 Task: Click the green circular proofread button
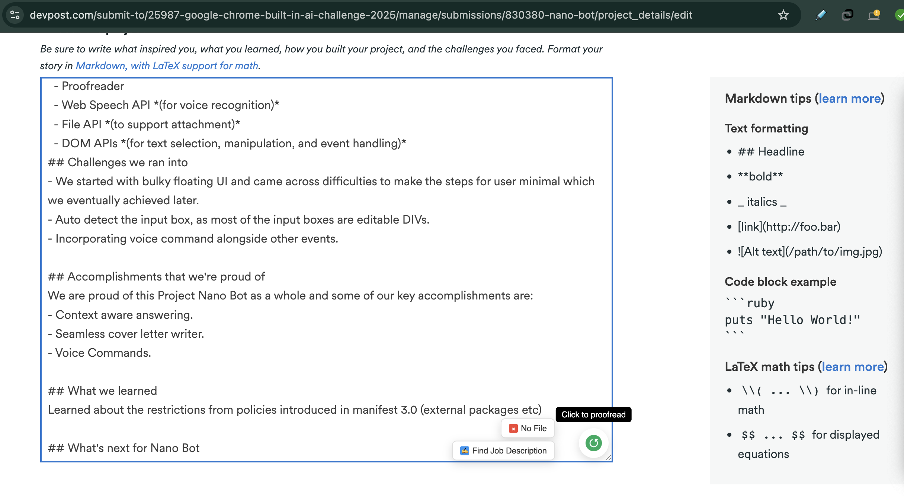593,443
